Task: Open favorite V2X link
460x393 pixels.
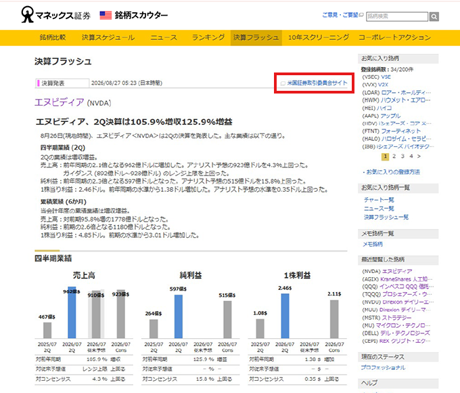Action: (x=383, y=85)
